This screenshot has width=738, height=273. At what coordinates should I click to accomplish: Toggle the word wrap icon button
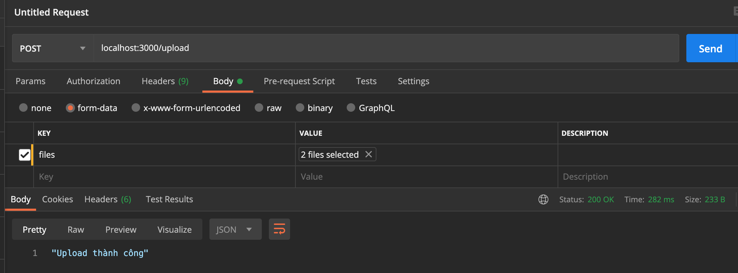pyautogui.click(x=279, y=229)
